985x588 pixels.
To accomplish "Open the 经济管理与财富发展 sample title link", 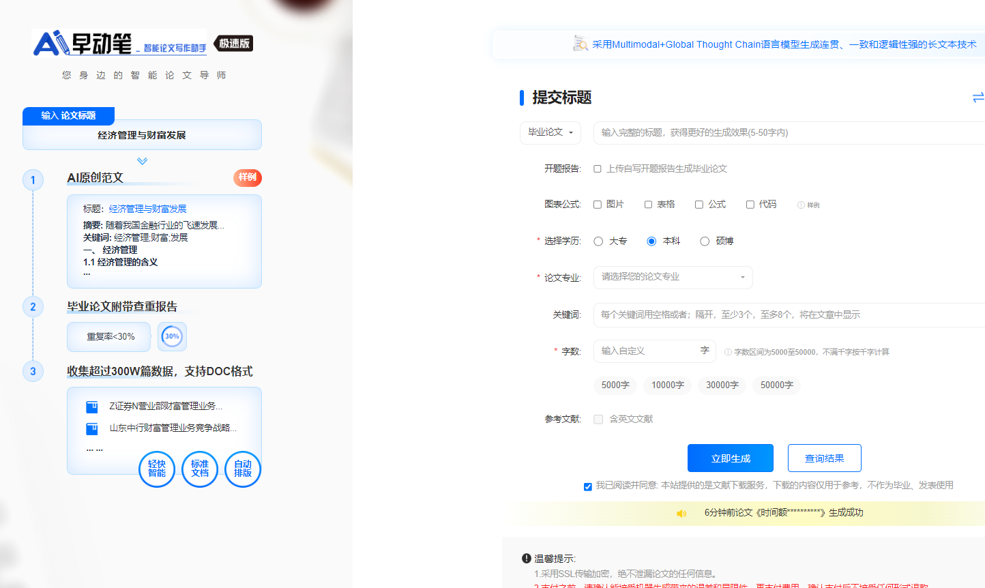I will coord(147,209).
